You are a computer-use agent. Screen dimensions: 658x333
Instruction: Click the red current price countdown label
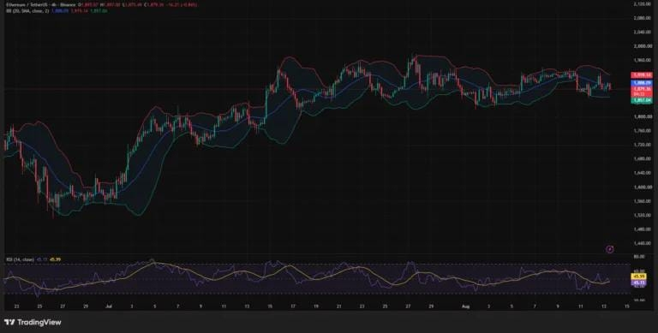(642, 91)
